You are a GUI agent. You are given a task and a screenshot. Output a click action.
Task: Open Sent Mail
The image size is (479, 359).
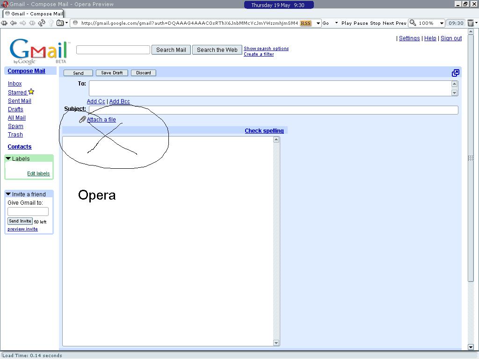(20, 101)
